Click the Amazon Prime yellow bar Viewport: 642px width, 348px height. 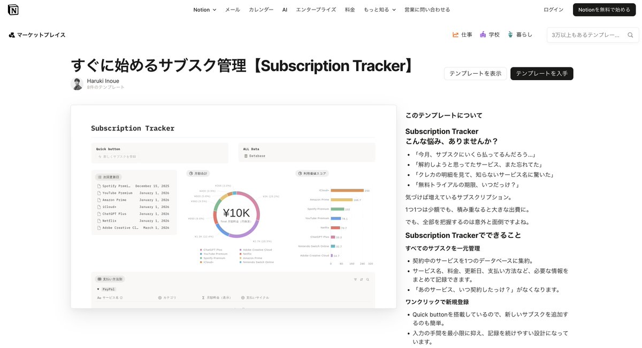[x=342, y=200]
